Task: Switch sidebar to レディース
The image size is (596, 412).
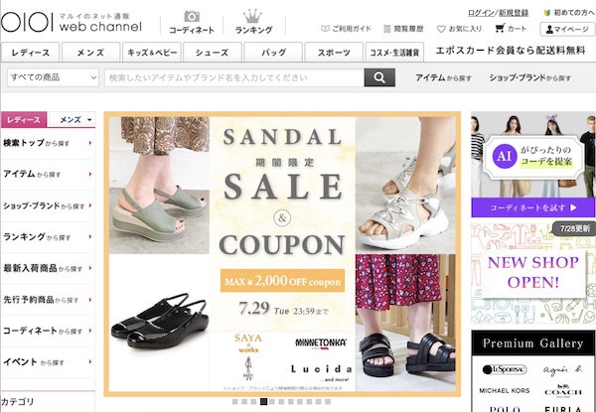Action: pyautogui.click(x=24, y=119)
